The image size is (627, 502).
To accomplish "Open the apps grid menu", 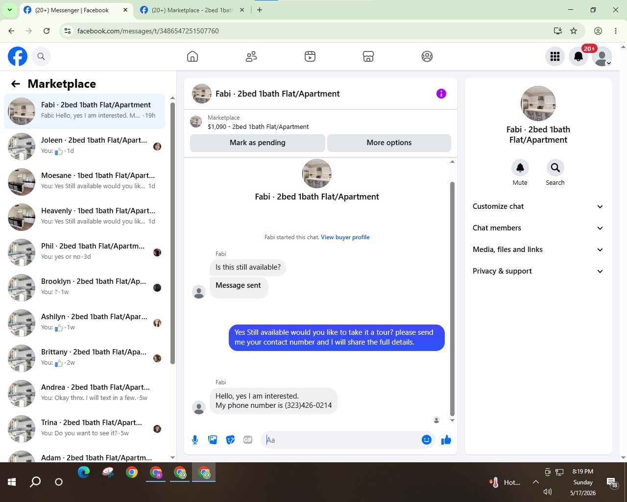I will (x=555, y=56).
